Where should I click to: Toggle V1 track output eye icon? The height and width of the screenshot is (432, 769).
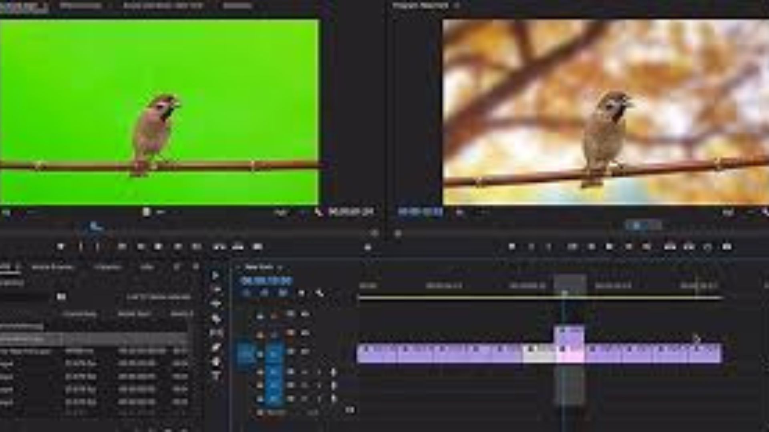click(305, 352)
